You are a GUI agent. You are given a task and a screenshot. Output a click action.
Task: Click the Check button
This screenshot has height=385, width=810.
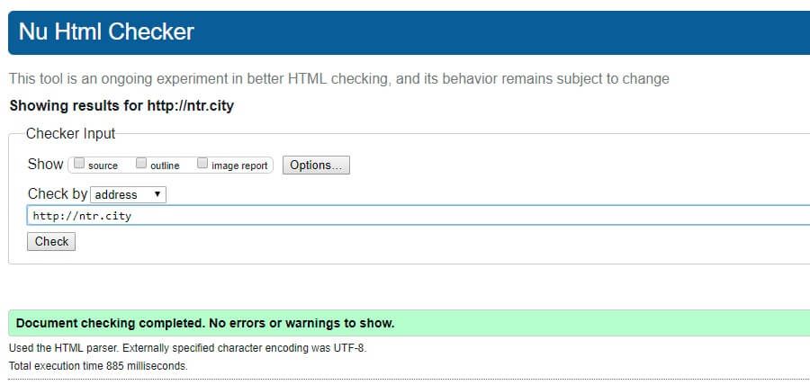tap(51, 242)
